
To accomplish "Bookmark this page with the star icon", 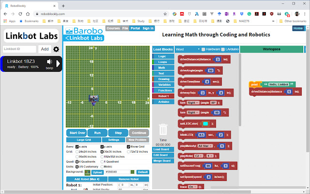I will coord(165,14).
